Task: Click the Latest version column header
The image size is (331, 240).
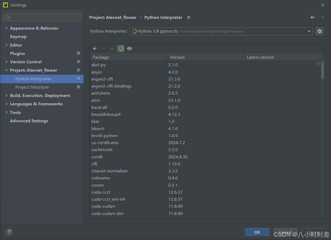Action: [283, 57]
